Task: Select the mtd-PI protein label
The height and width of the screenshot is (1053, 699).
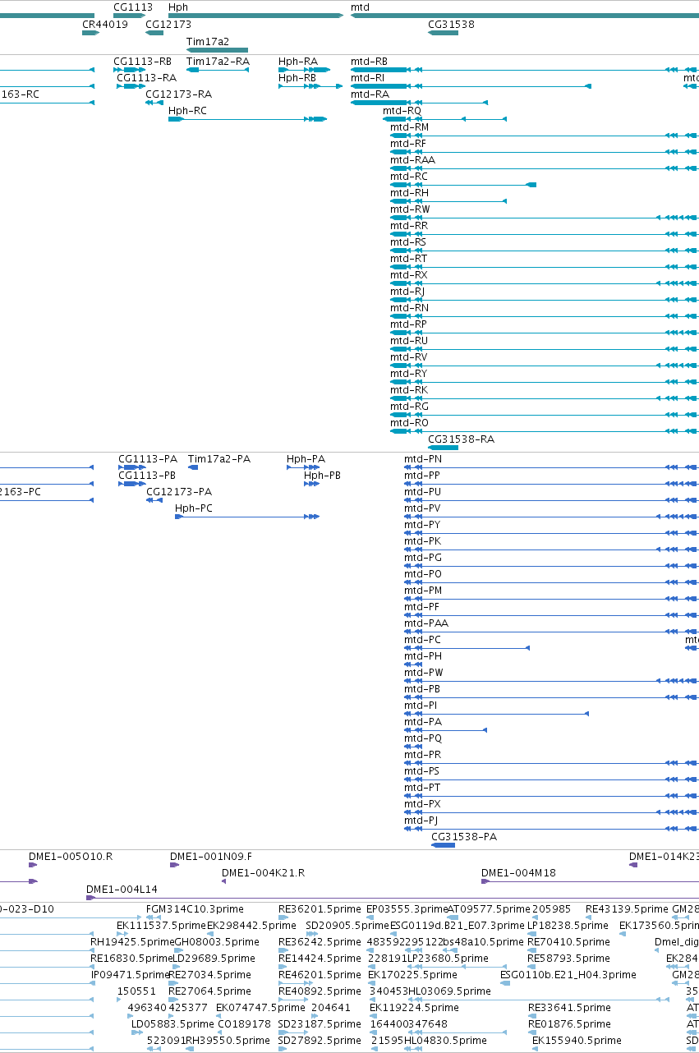Action: click(421, 706)
